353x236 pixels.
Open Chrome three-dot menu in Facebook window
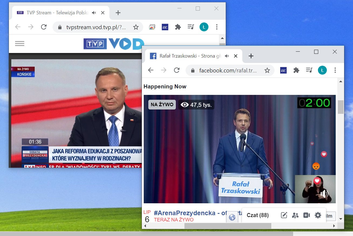335,70
